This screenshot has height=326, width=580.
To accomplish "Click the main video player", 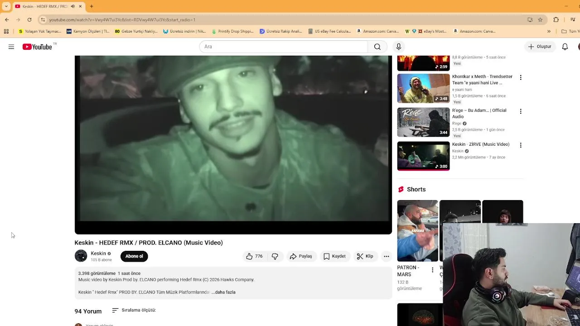I will pos(233,145).
